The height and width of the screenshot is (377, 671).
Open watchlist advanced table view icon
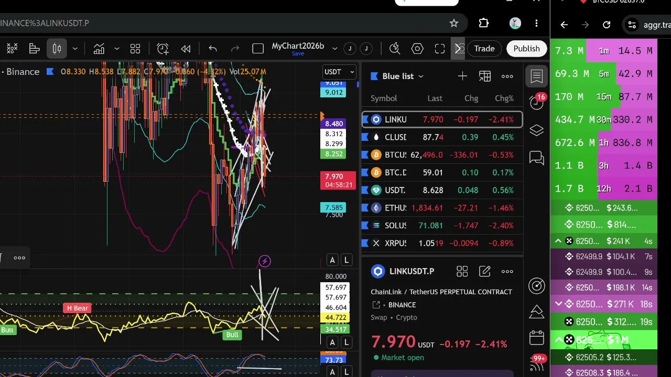[485, 76]
